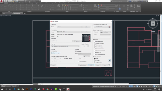The image size is (162, 91).
Task: Click the Match Properties icon
Action: click(x=95, y=7)
